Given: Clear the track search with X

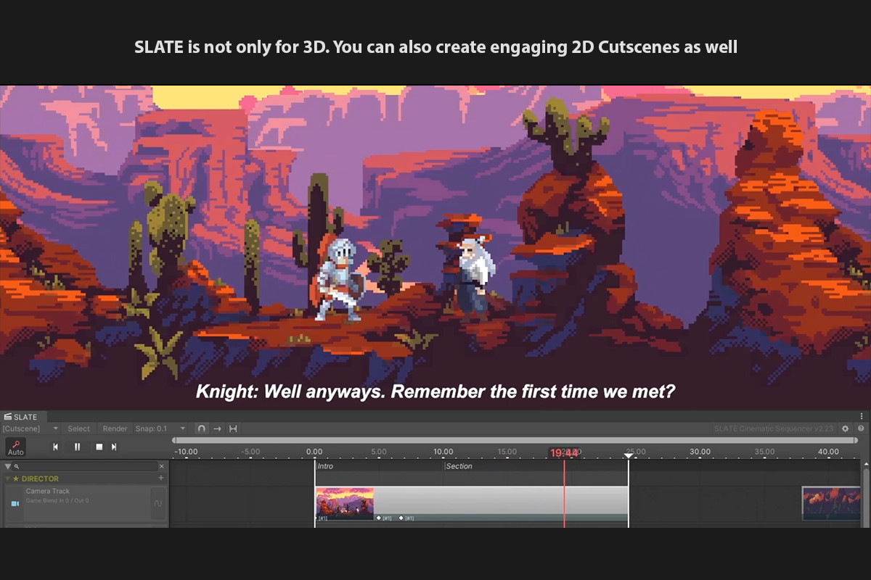Looking at the screenshot, I should pyautogui.click(x=162, y=467).
